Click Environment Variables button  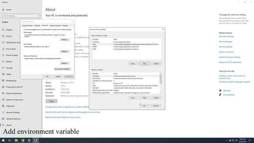point(62,69)
